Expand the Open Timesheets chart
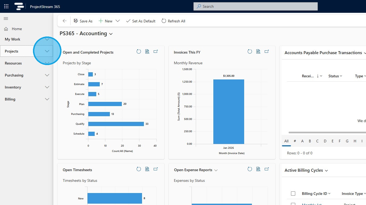Screen dimensions: 366x205 (x=156, y=169)
